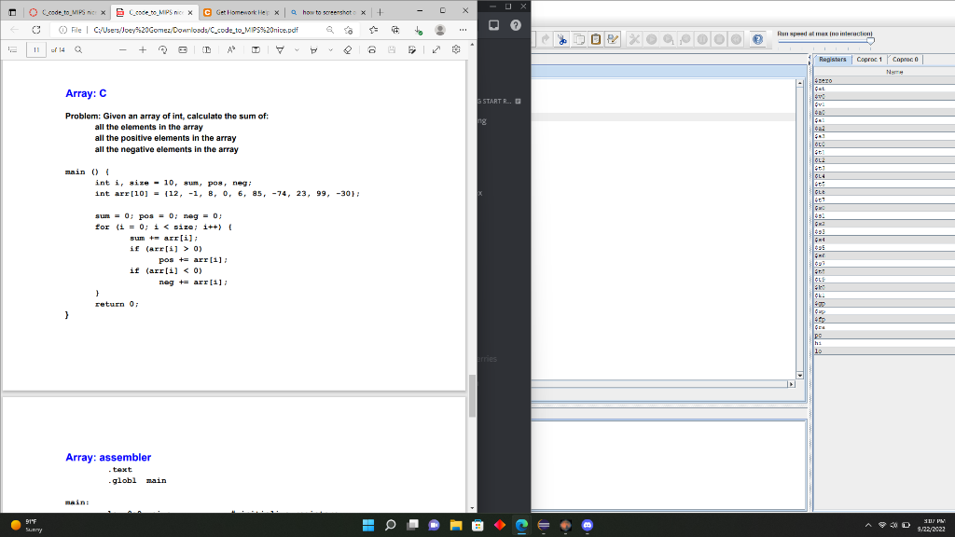Expand the PDF toolbar overflow chevron
This screenshot has width=955, height=537.
[296, 50]
